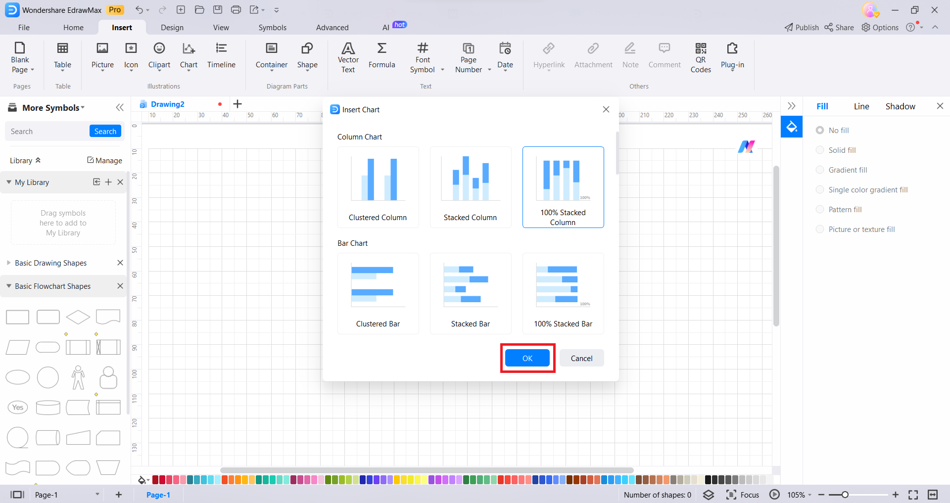Collapse the symbols panel with double chevron
Viewport: 950px width, 503px height.
[x=120, y=107]
